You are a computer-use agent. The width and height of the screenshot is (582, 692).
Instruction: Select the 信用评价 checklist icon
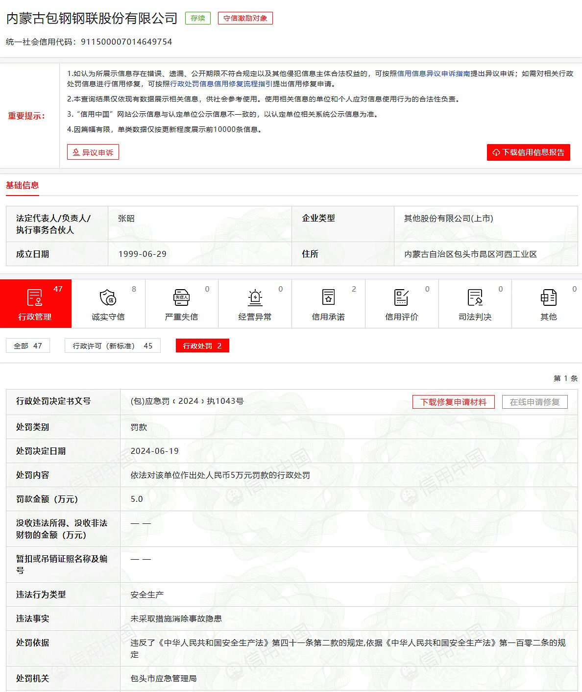point(401,297)
